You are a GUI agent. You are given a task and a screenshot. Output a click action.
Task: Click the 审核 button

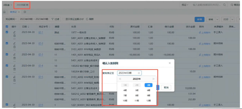[211, 19]
